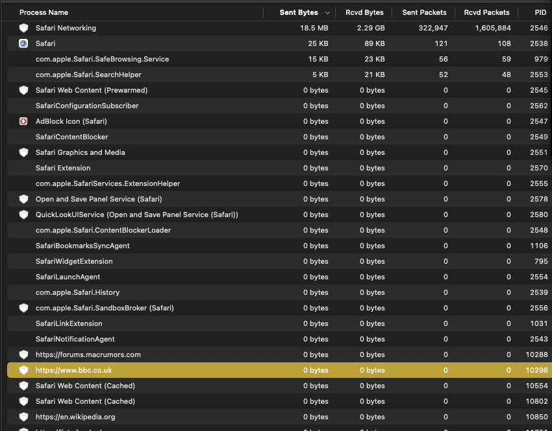Select QuickLookUIService process name
This screenshot has width=552, height=431.
click(x=136, y=215)
